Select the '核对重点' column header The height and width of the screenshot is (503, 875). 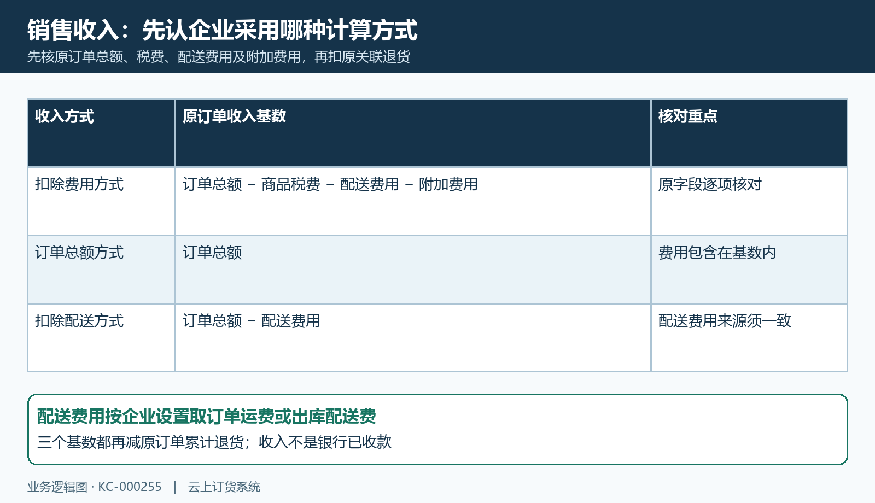[x=749, y=133]
